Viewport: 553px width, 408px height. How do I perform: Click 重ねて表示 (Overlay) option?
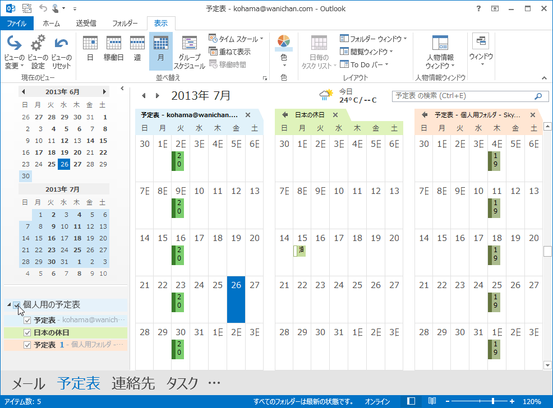tap(229, 52)
